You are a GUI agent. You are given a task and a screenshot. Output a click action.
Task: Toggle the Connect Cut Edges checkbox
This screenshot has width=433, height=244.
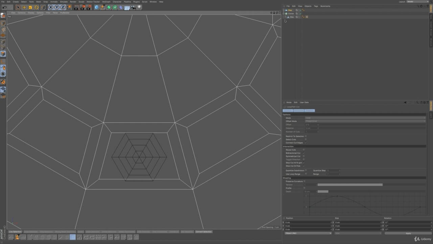click(306, 143)
